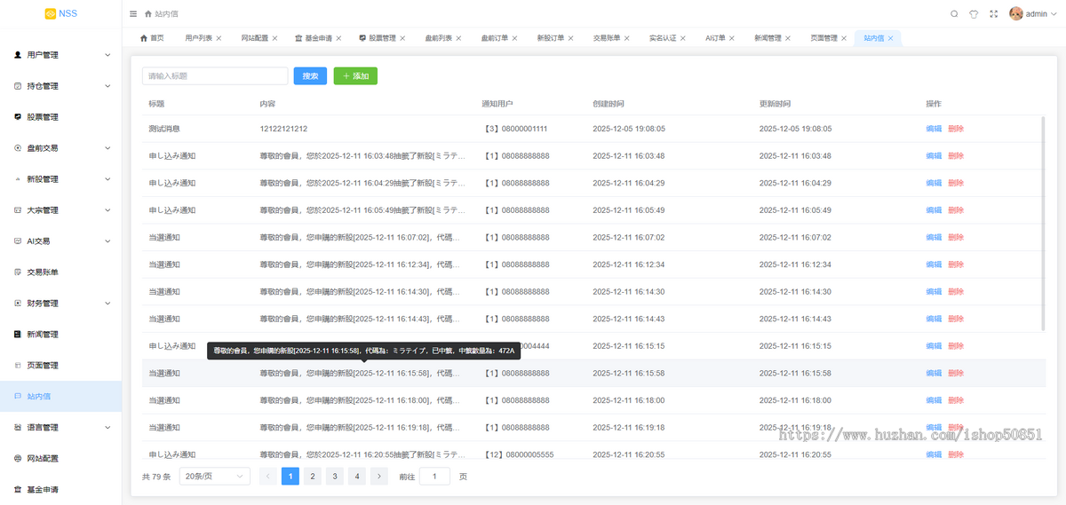This screenshot has width=1066, height=505.
Task: Open 交易账单 in sidebar
Action: 60,272
